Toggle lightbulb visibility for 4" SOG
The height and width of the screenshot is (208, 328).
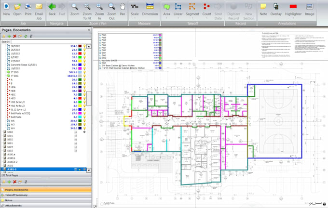[84, 76]
